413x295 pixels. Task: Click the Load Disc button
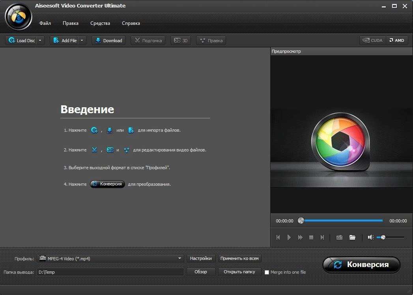(x=21, y=41)
